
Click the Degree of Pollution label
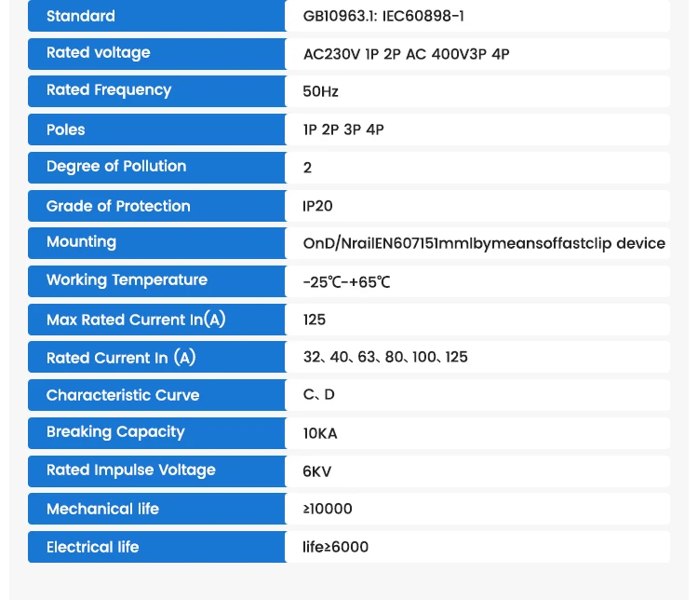coord(116,166)
